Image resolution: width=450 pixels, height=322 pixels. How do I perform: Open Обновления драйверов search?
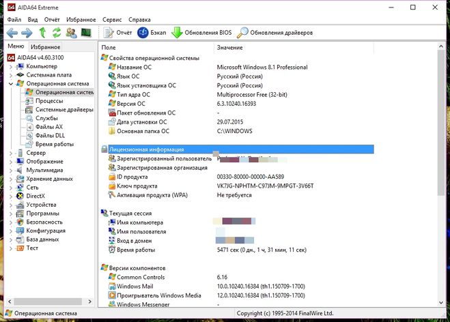[275, 33]
